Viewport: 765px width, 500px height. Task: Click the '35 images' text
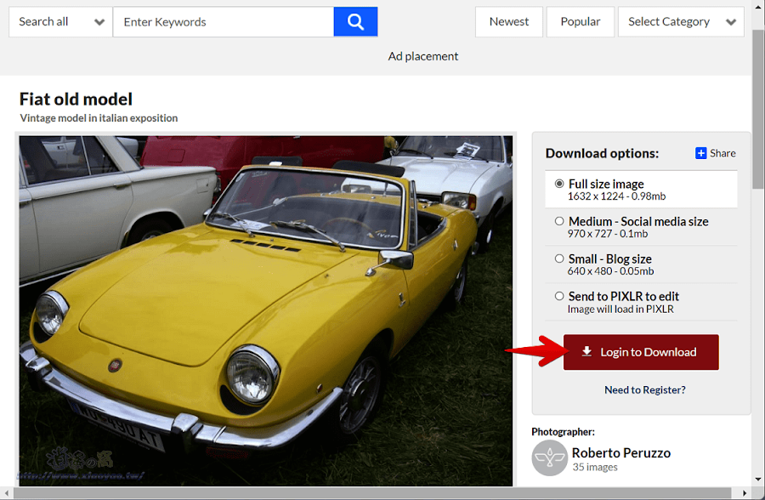pos(595,468)
